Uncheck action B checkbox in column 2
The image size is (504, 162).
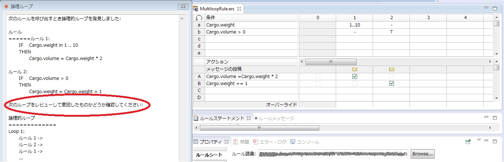point(391,84)
